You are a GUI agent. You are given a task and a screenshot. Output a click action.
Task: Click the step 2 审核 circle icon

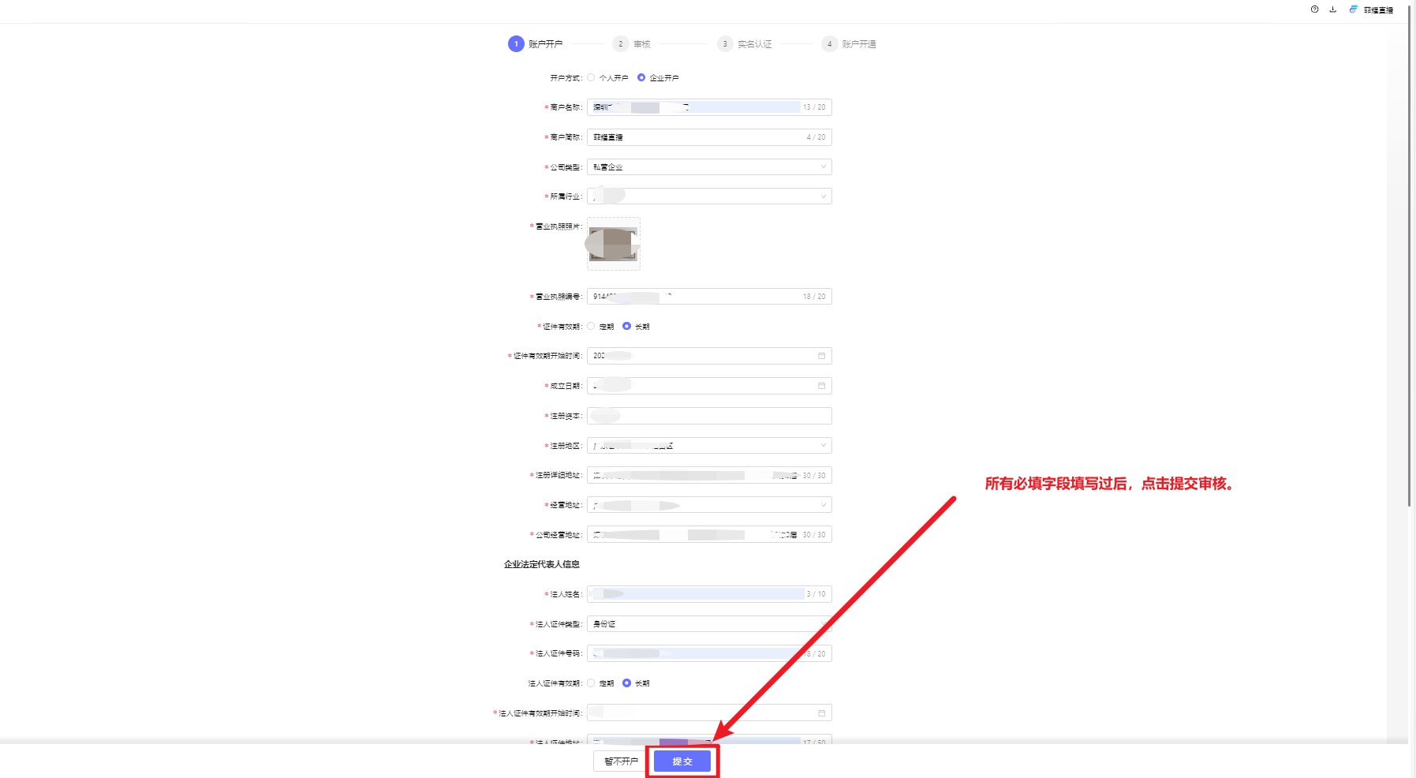click(621, 44)
